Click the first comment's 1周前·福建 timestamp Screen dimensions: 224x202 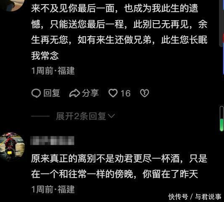click(53, 71)
